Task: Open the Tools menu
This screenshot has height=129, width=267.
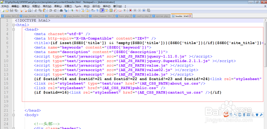Action: [x=78, y=6]
